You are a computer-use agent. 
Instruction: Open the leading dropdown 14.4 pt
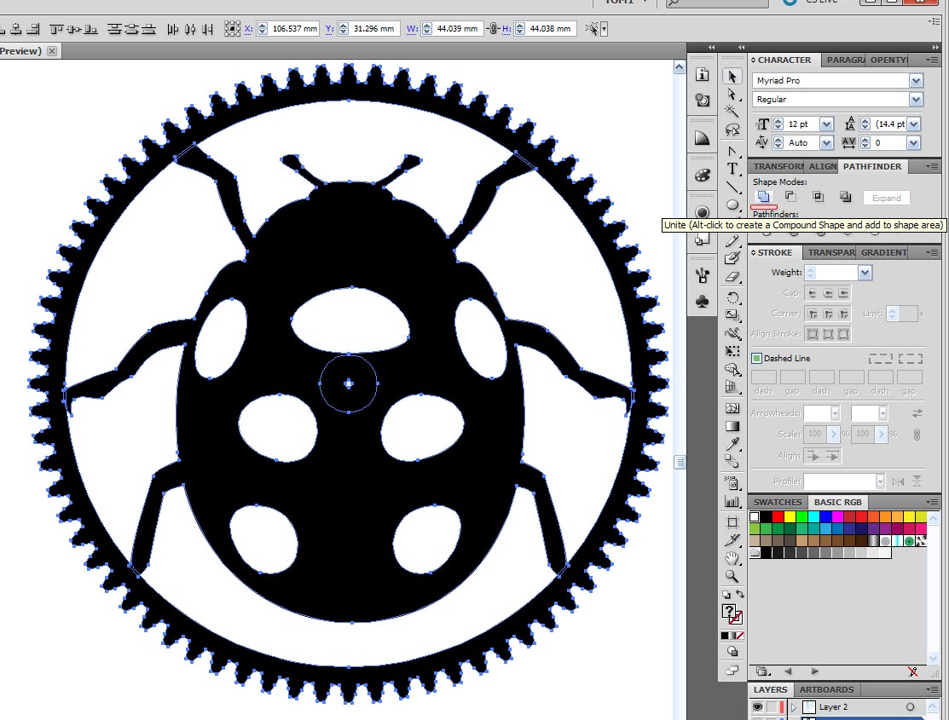(914, 124)
